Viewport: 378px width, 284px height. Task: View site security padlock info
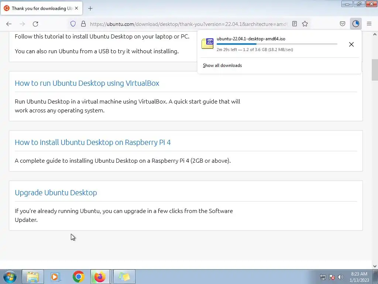[x=83, y=24]
